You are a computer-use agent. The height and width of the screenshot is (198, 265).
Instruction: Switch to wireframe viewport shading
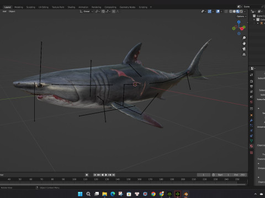[x=231, y=12]
